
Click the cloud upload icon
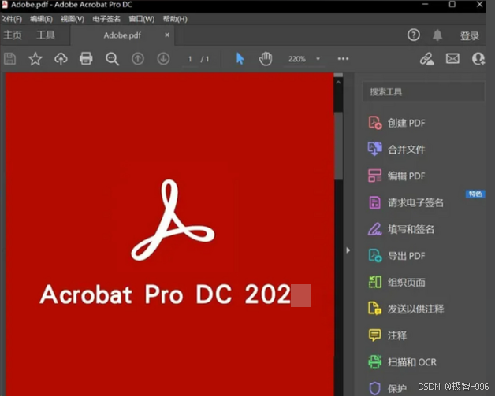pyautogui.click(x=61, y=58)
